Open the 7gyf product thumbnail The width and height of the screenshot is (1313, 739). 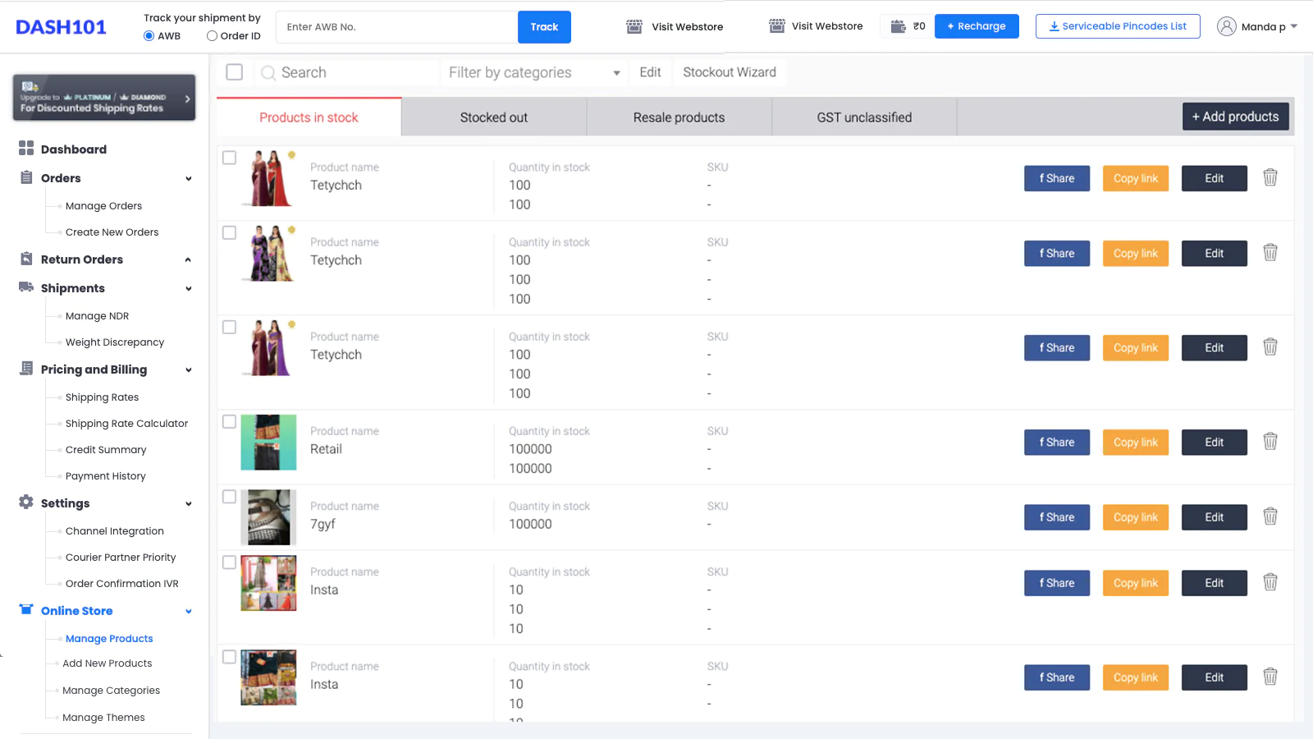click(x=268, y=517)
